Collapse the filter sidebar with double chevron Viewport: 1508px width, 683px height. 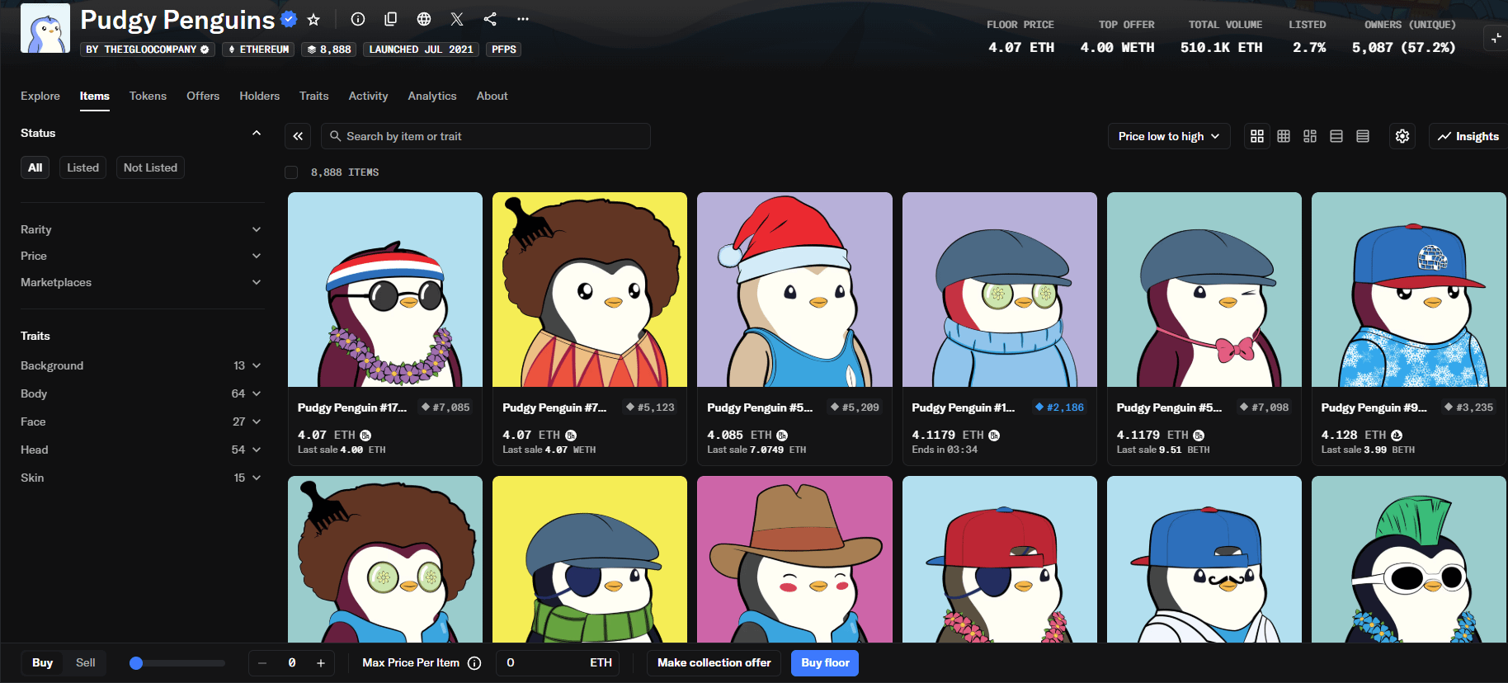[x=298, y=136]
